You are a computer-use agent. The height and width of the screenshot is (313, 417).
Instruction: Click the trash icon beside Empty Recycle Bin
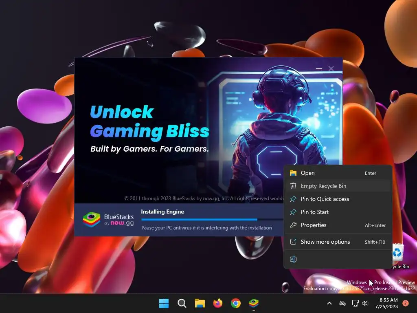(293, 186)
